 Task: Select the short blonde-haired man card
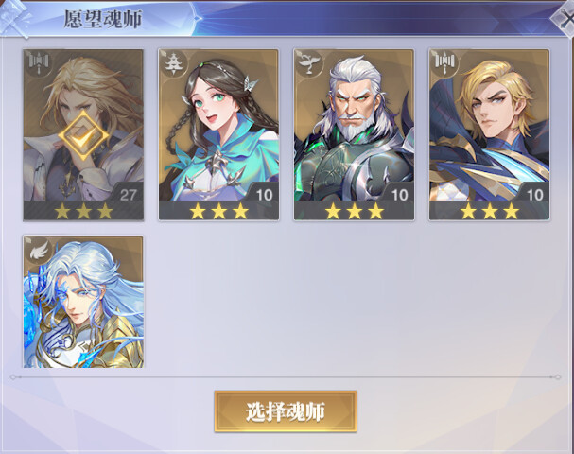(490, 134)
